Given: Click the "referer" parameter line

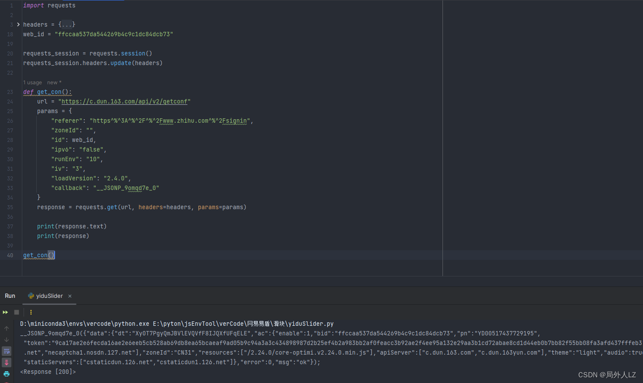Looking at the screenshot, I should coord(152,121).
